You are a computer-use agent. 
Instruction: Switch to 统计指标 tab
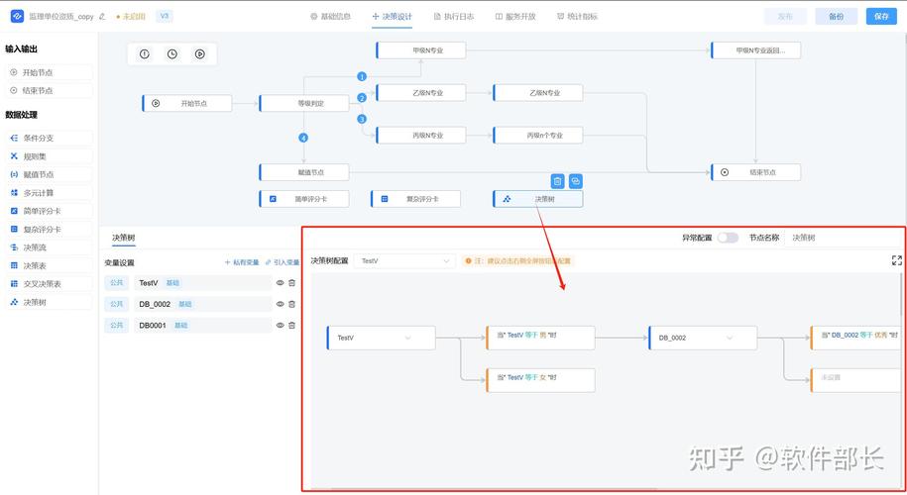click(577, 17)
